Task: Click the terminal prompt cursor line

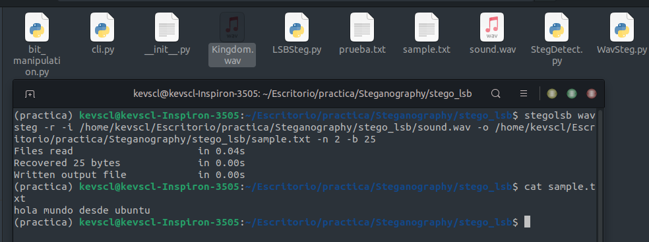Action: 272,222
